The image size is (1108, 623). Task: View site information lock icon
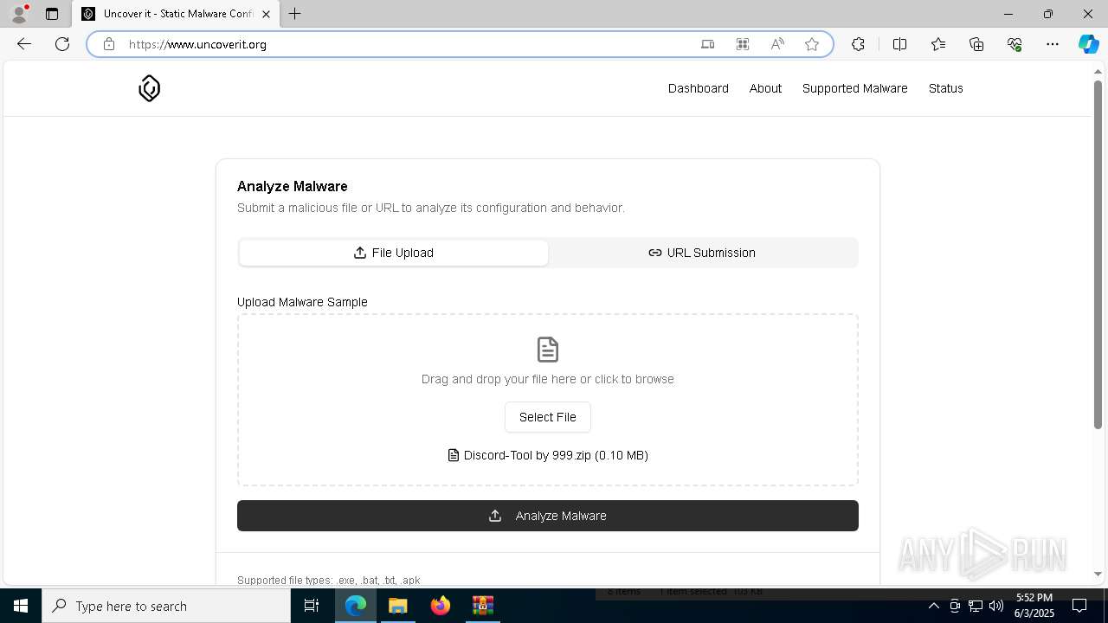[x=109, y=44]
